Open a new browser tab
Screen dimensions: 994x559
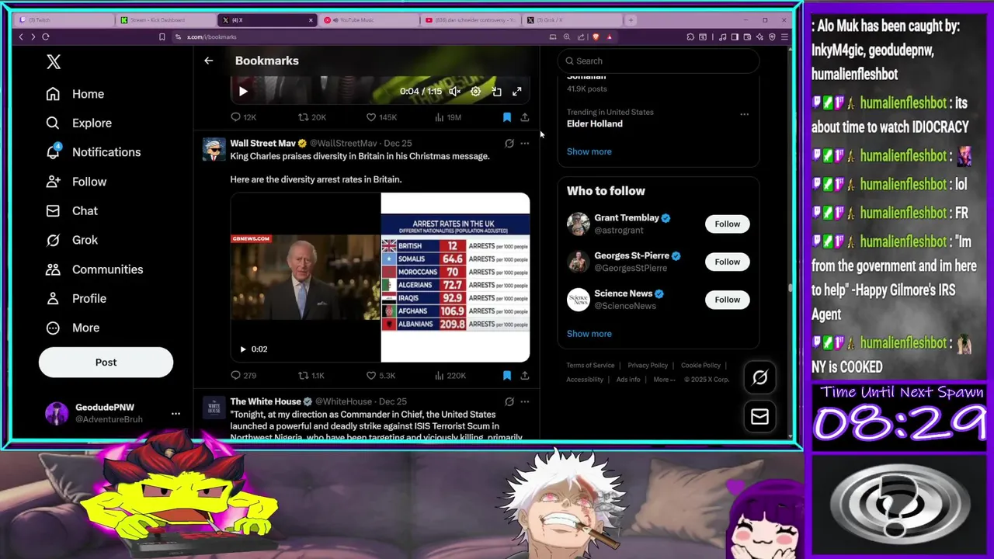[x=631, y=20]
